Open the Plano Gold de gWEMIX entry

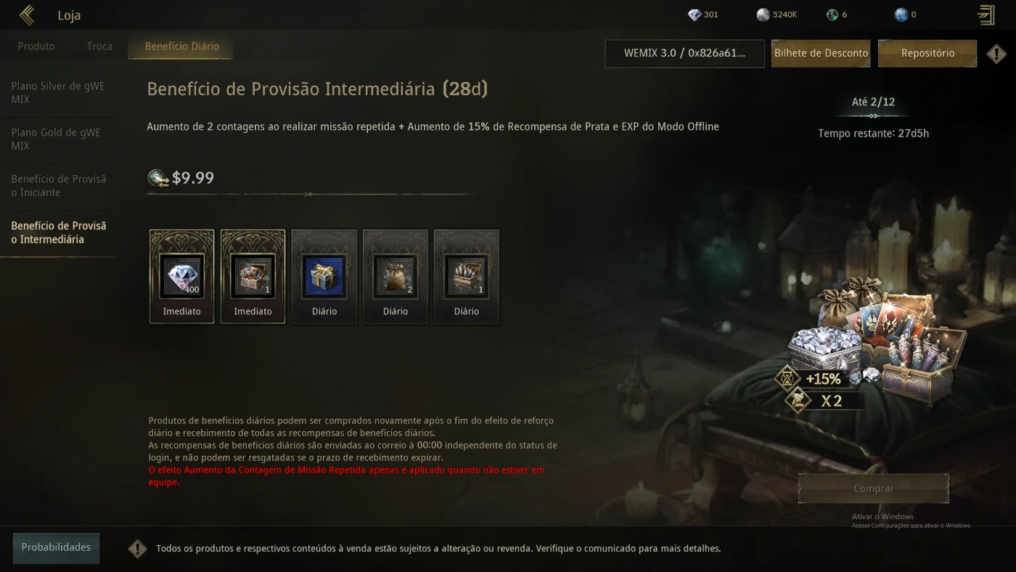click(x=58, y=139)
